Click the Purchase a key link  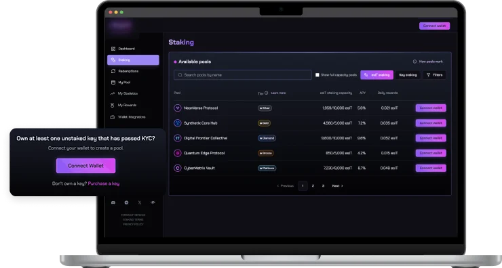[104, 183]
